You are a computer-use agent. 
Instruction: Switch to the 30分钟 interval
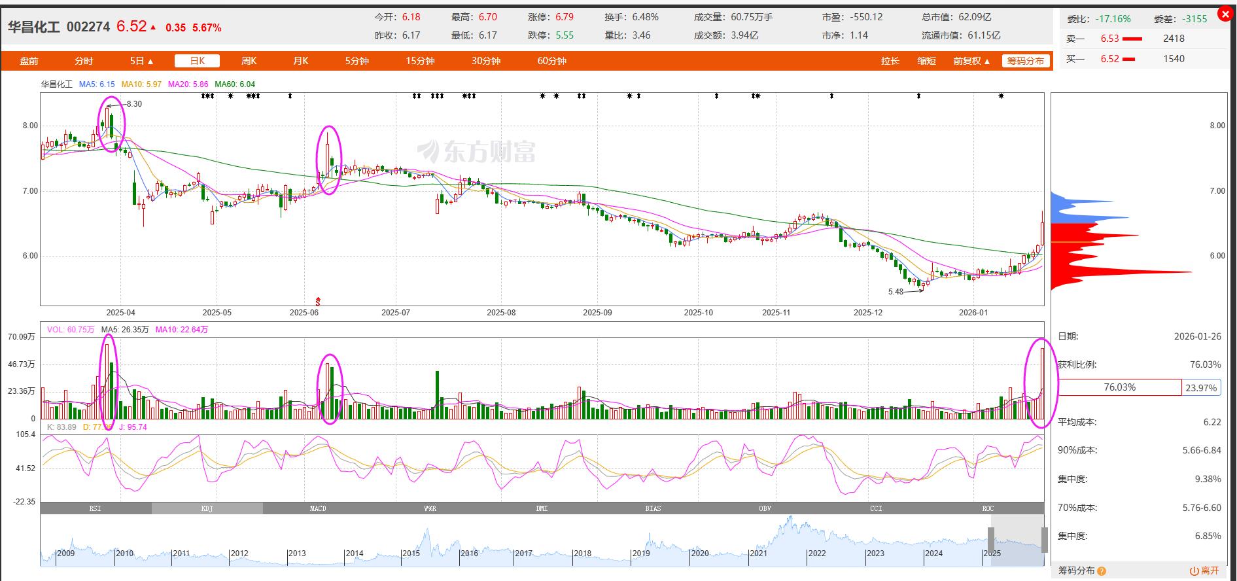[486, 61]
